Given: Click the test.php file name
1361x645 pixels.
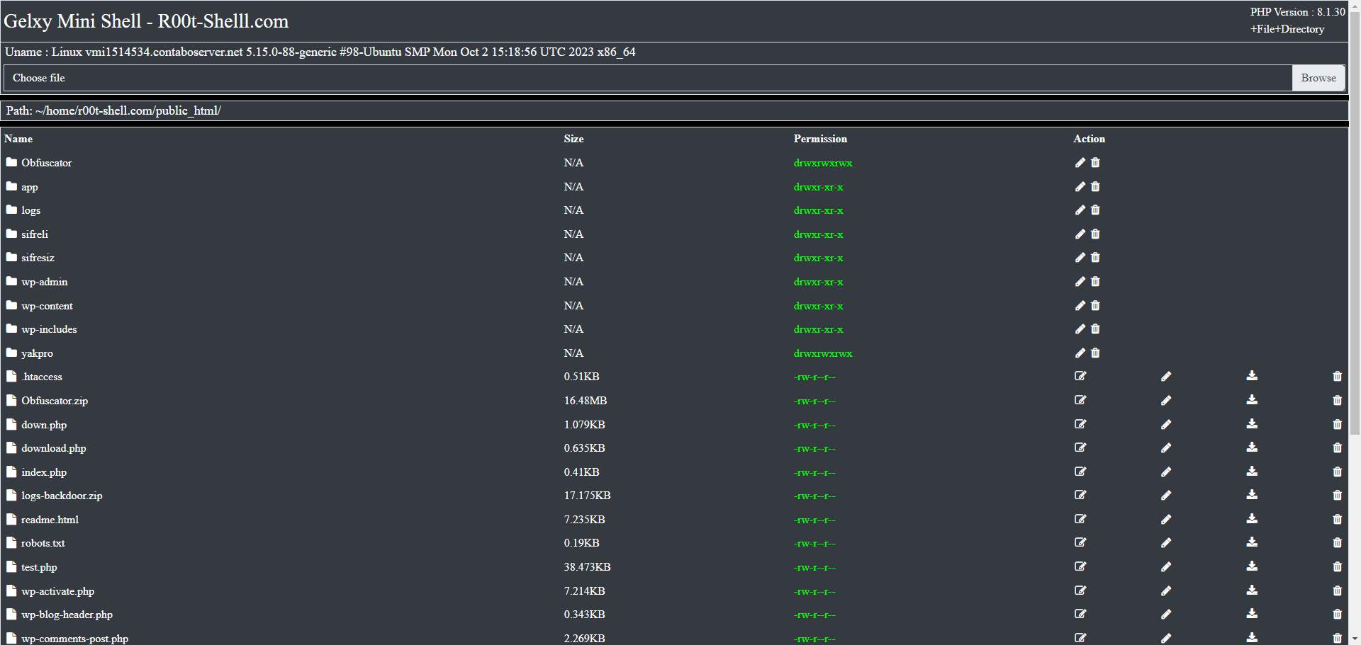Looking at the screenshot, I should tap(39, 567).
